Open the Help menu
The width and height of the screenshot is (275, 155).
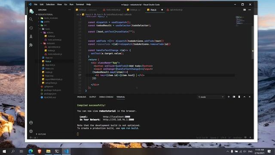(89, 4)
